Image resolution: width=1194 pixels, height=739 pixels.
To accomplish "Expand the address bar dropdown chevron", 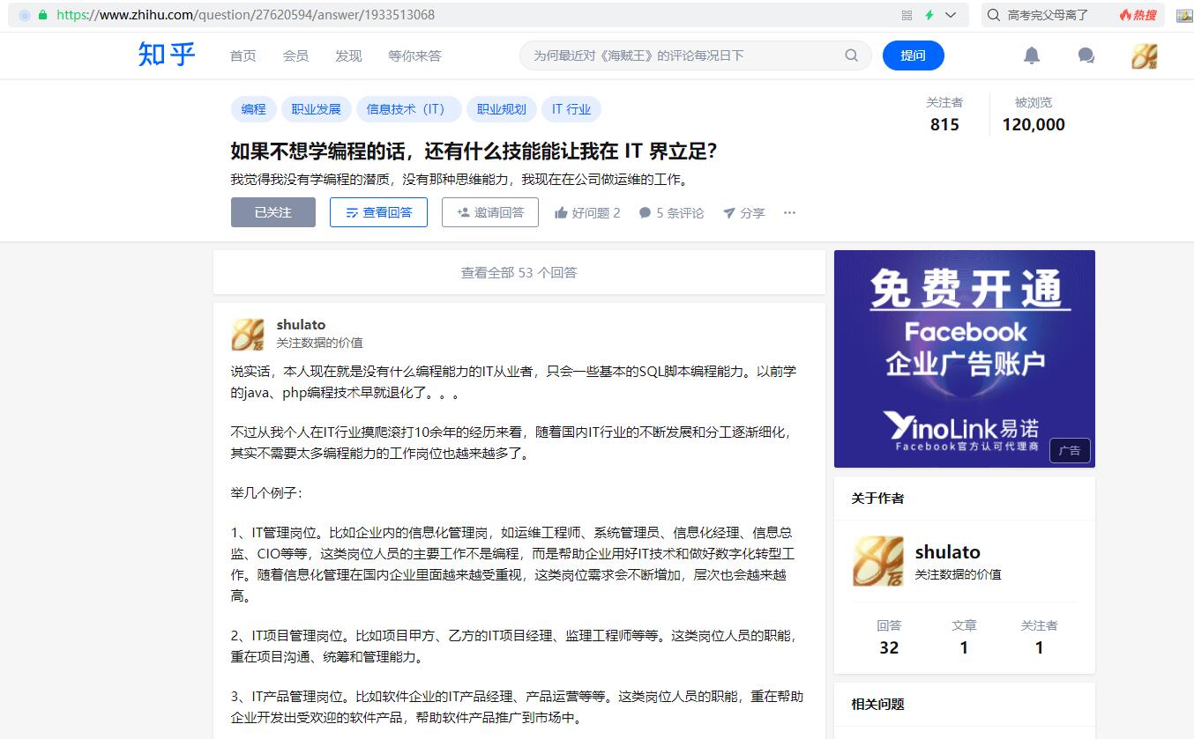I will 951,15.
